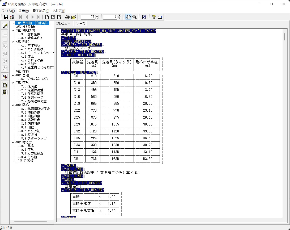This screenshot has height=230, width=290.
Task: Collapse the 3章 初期入力 node
Action: point(13,31)
